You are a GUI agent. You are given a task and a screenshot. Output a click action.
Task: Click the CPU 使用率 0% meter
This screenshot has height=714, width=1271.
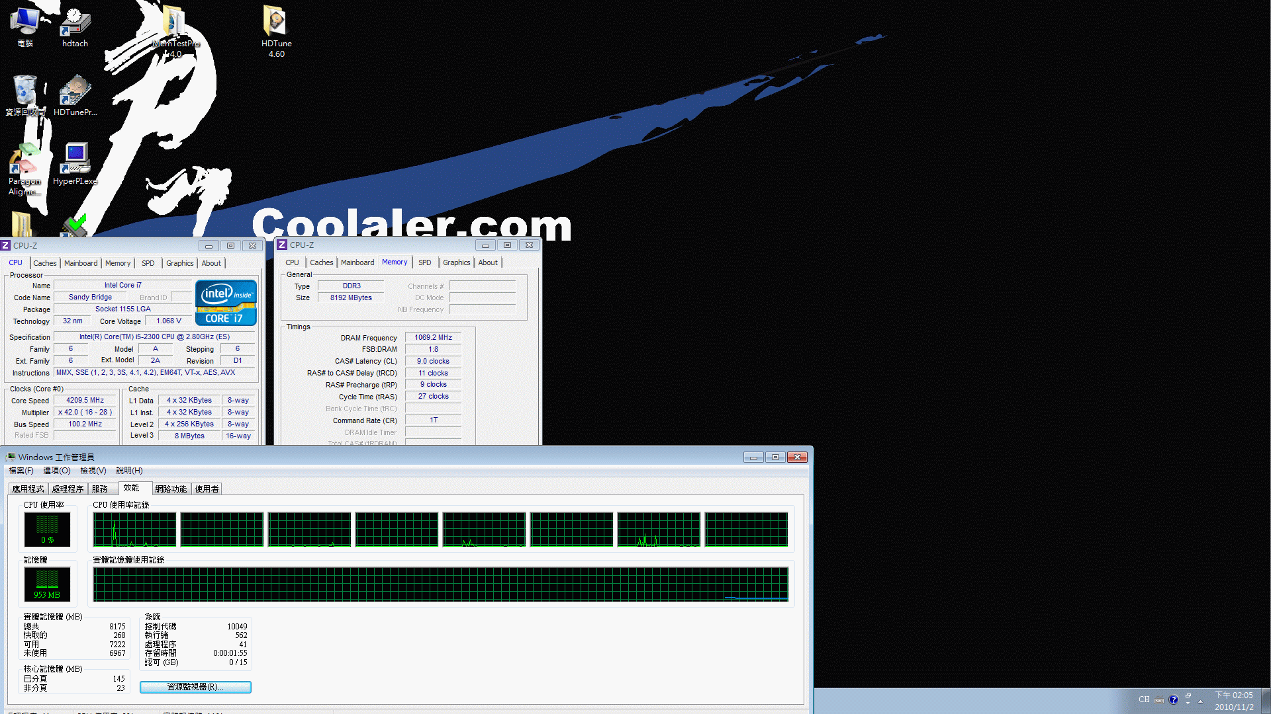(x=47, y=530)
